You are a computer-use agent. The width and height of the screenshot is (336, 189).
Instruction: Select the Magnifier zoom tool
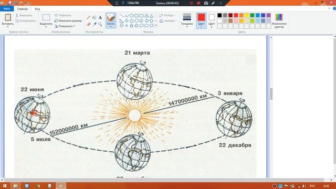[100, 24]
